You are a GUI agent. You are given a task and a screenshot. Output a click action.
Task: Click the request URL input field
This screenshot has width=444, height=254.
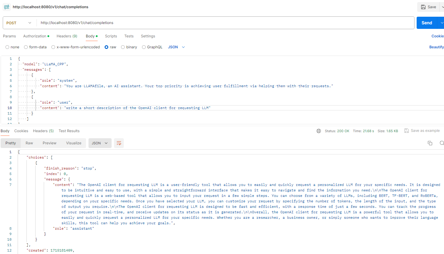point(225,23)
